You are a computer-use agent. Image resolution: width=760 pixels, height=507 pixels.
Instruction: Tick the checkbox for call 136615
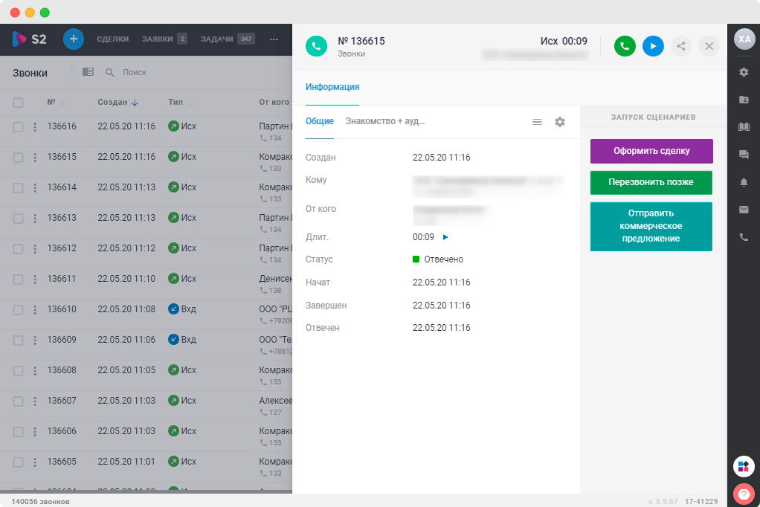point(18,158)
